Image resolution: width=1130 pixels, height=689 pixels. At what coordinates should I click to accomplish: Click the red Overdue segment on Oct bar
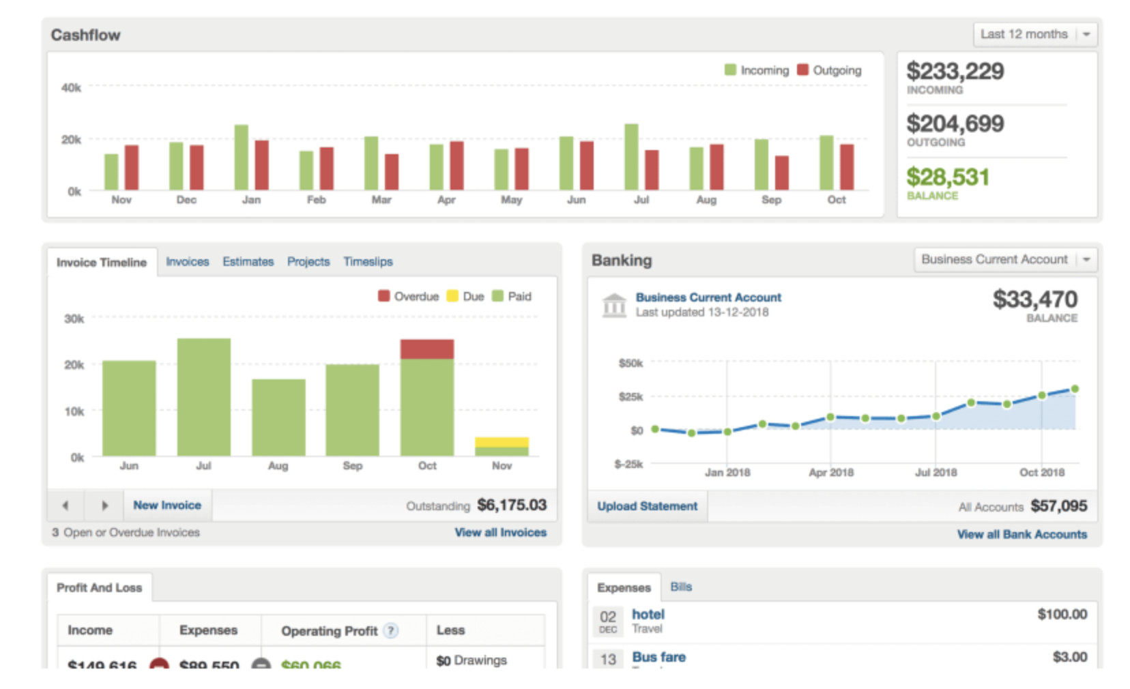[x=427, y=349]
